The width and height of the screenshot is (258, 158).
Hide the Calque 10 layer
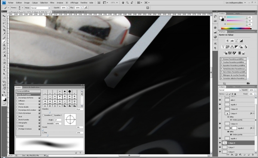[220, 109]
